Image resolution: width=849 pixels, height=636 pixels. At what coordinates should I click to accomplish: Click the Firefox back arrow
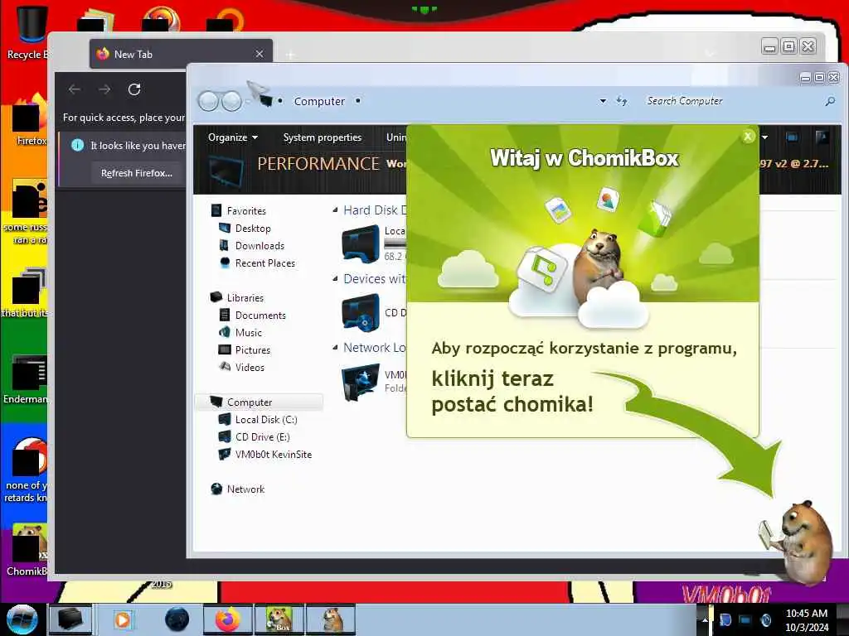pyautogui.click(x=75, y=89)
